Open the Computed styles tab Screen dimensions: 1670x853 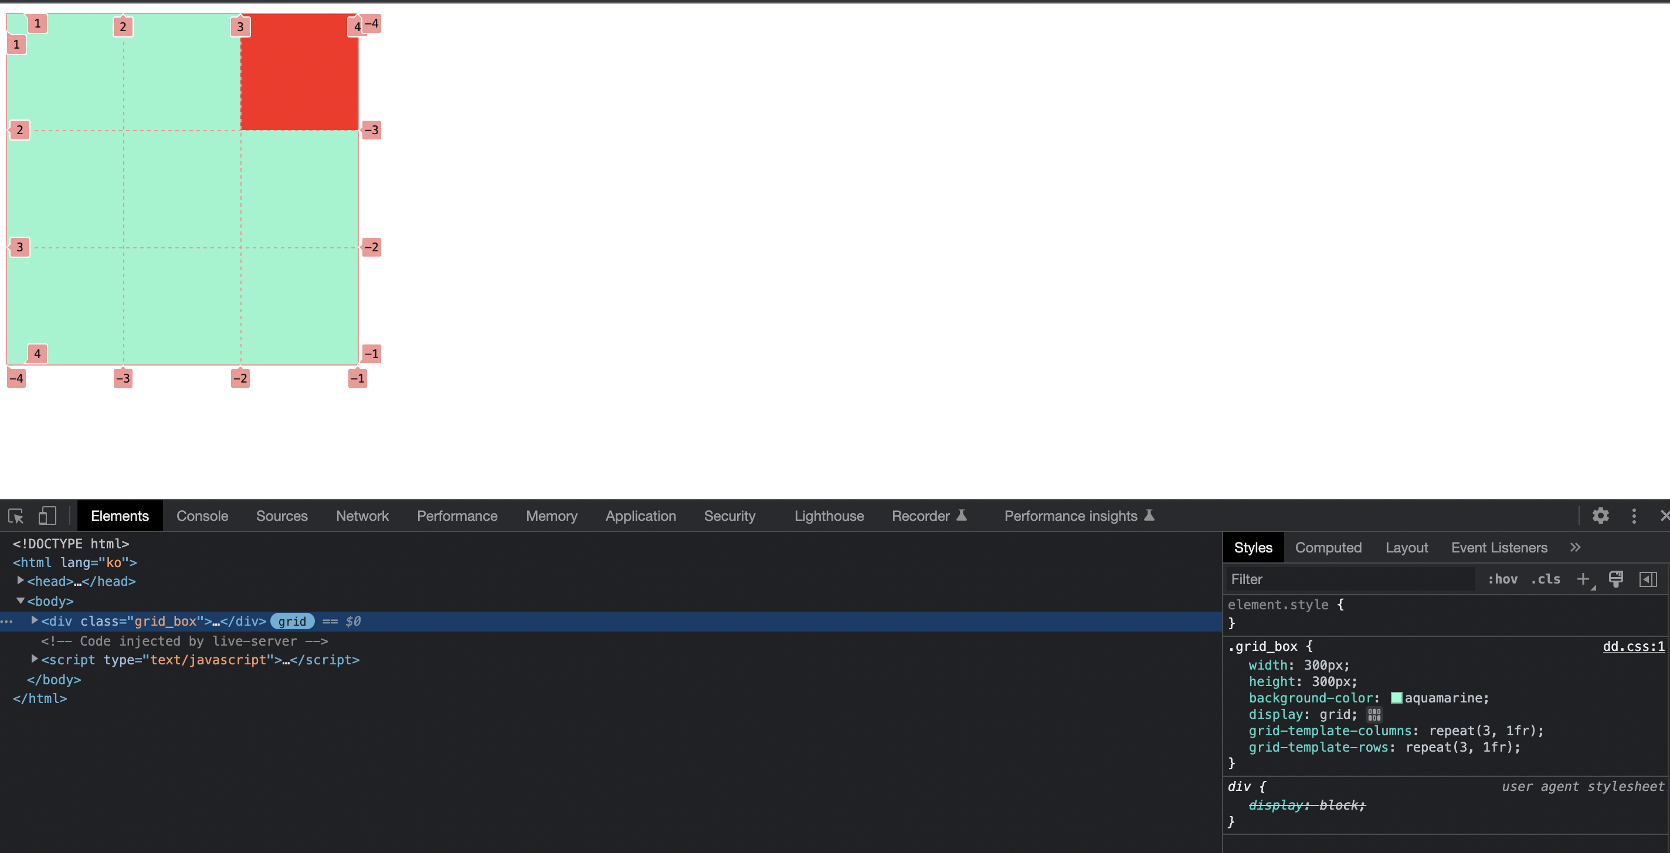1328,548
